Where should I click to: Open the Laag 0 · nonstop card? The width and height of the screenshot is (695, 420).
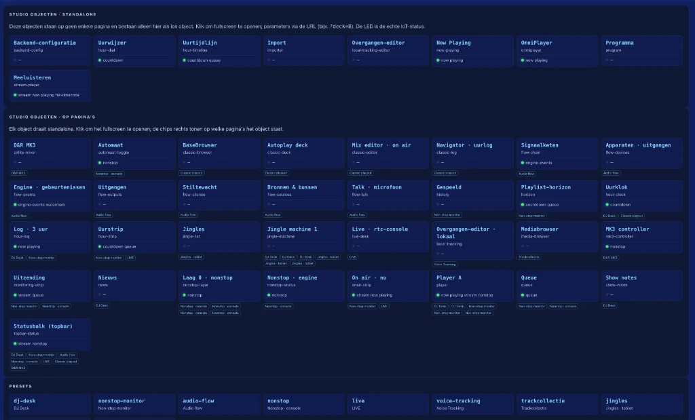click(219, 286)
